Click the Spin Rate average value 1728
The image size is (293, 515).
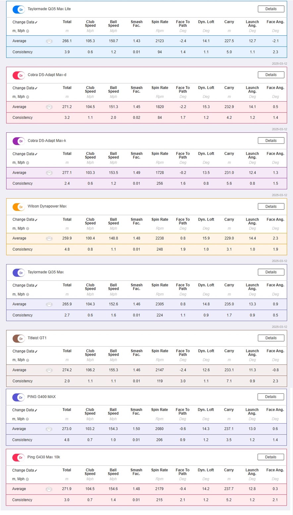tap(160, 173)
